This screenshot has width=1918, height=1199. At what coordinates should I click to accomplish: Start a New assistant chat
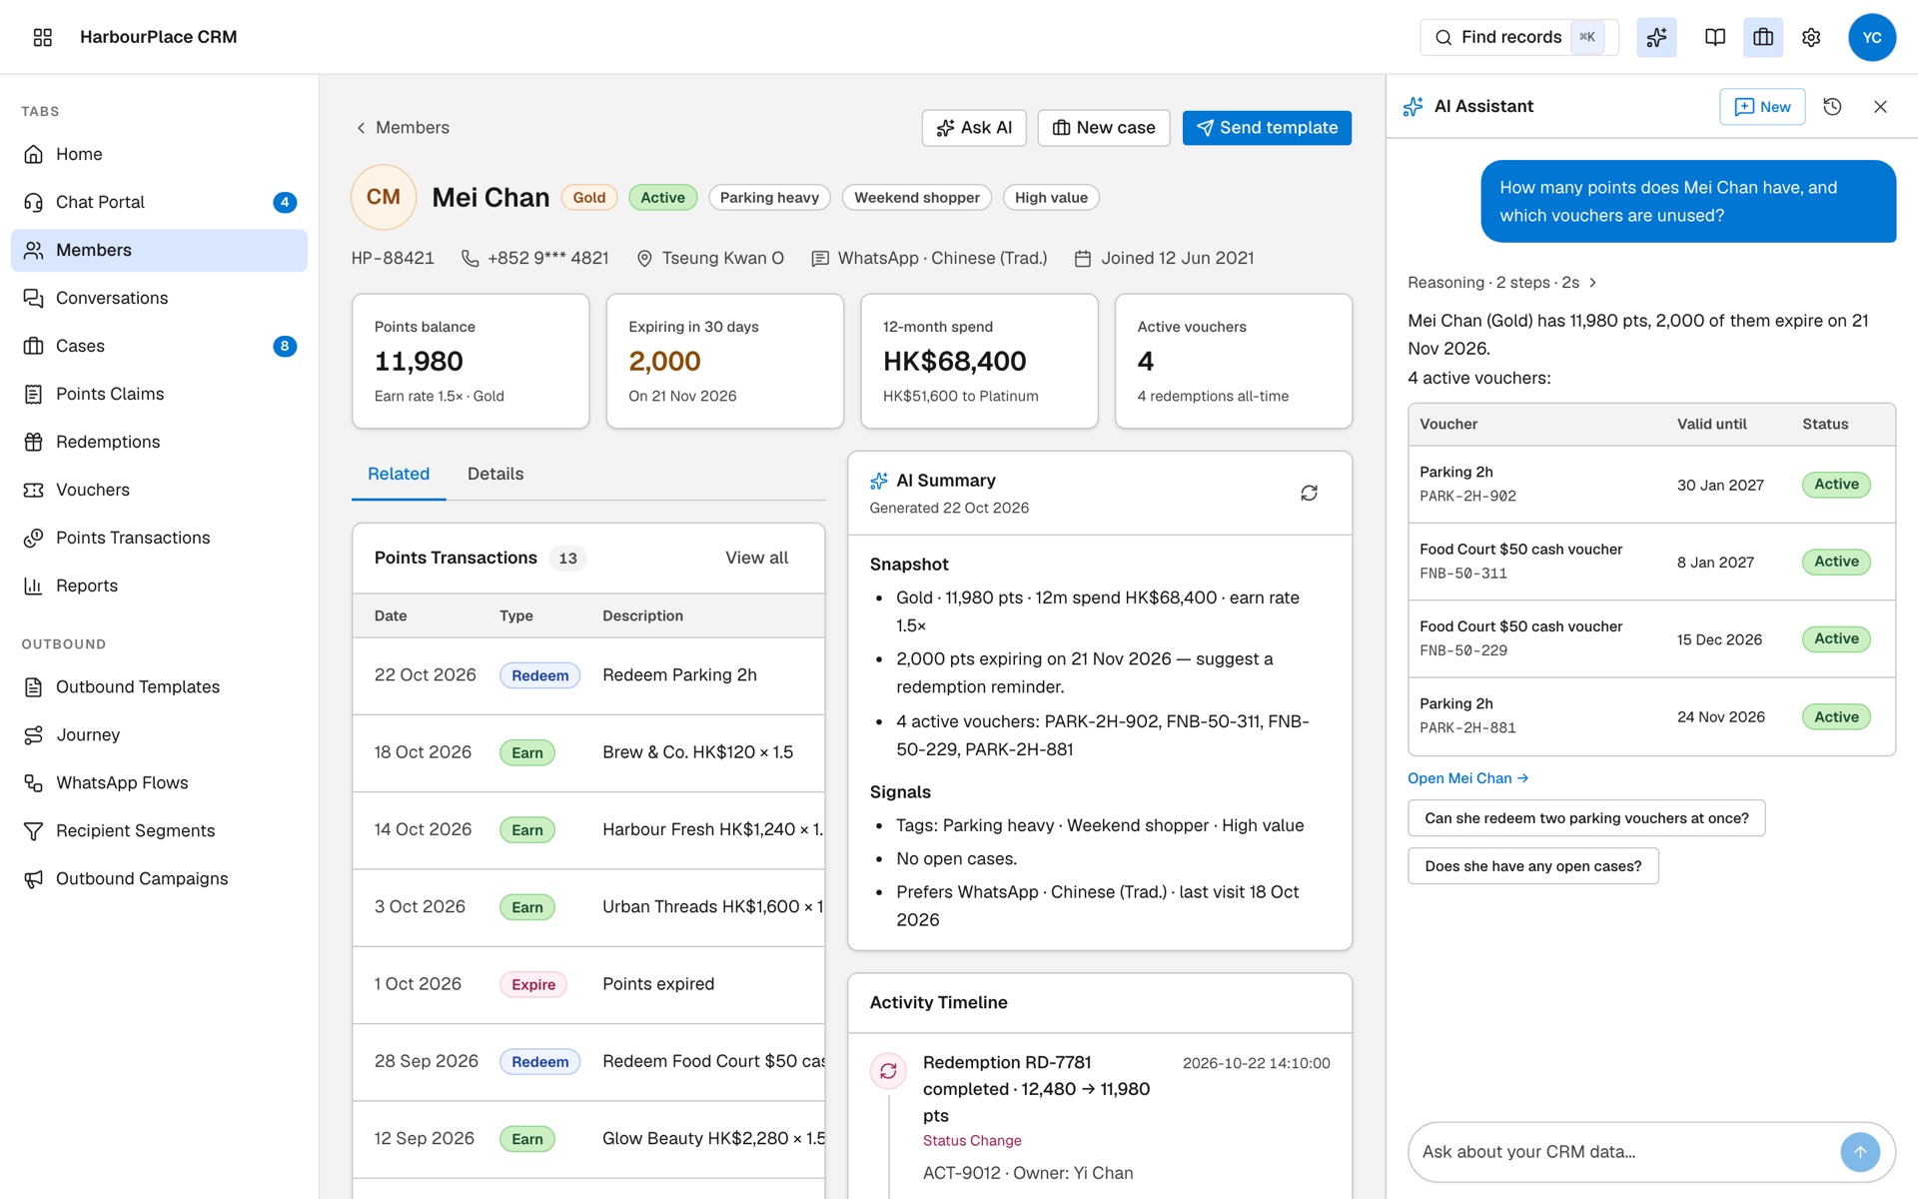click(1762, 107)
